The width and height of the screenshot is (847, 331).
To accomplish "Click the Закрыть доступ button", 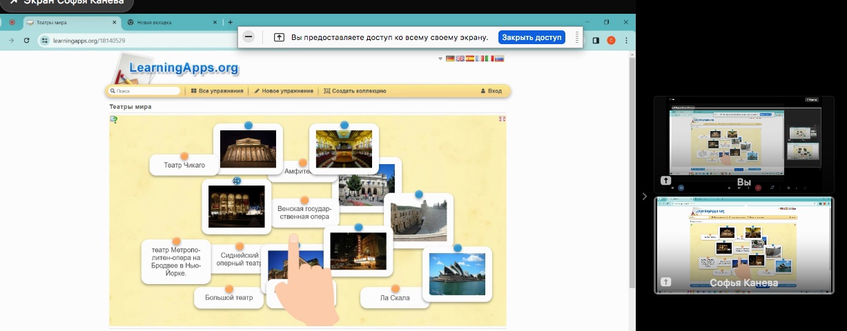I will [x=532, y=37].
